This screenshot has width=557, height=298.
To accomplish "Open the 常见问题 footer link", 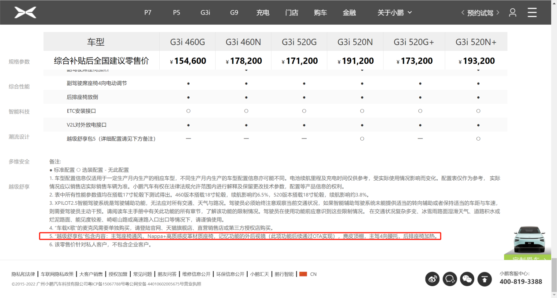I will coord(143,274).
